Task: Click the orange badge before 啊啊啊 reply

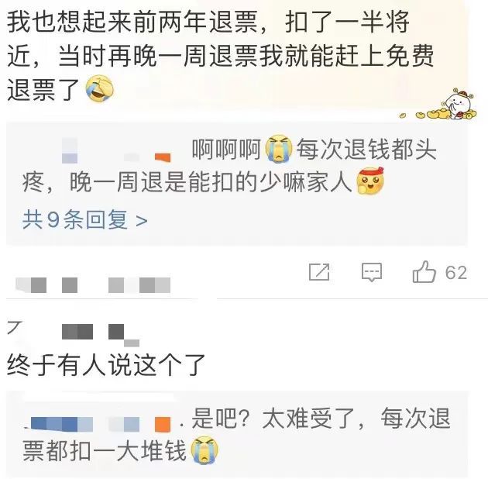Action: click(x=163, y=157)
